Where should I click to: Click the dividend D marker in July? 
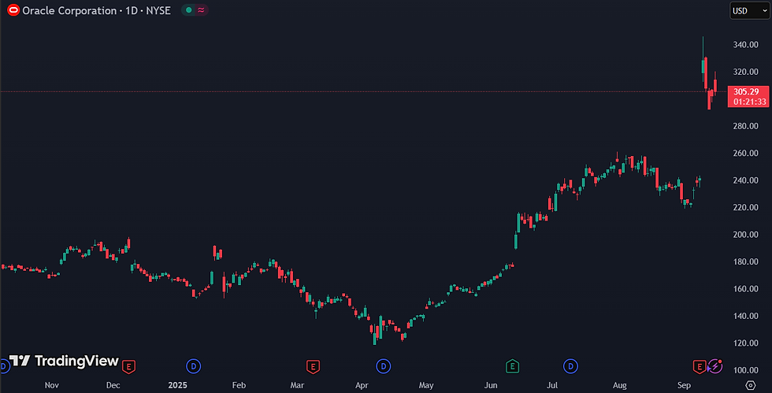click(570, 366)
